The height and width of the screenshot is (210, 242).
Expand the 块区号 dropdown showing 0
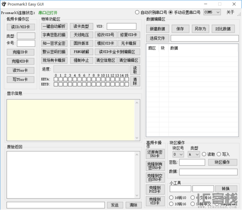pos(178,154)
